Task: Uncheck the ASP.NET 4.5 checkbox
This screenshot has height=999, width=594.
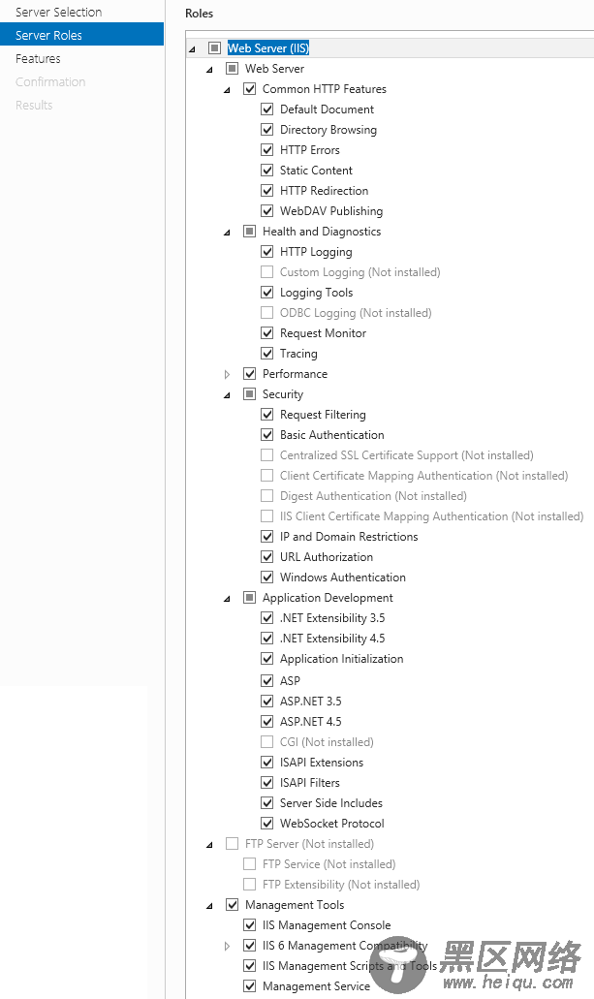Action: click(267, 722)
